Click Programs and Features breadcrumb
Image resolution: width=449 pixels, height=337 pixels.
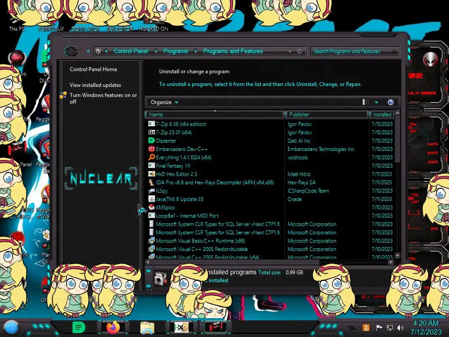click(233, 51)
